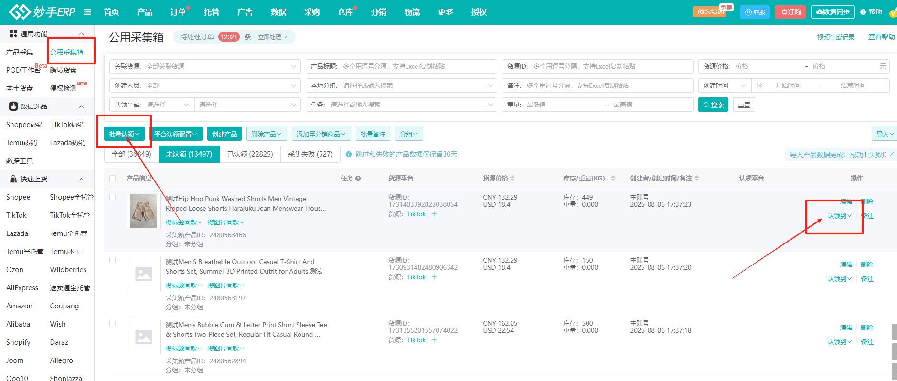Sort by 货源价格 column sort icon
The width and height of the screenshot is (897, 381).
(x=513, y=178)
